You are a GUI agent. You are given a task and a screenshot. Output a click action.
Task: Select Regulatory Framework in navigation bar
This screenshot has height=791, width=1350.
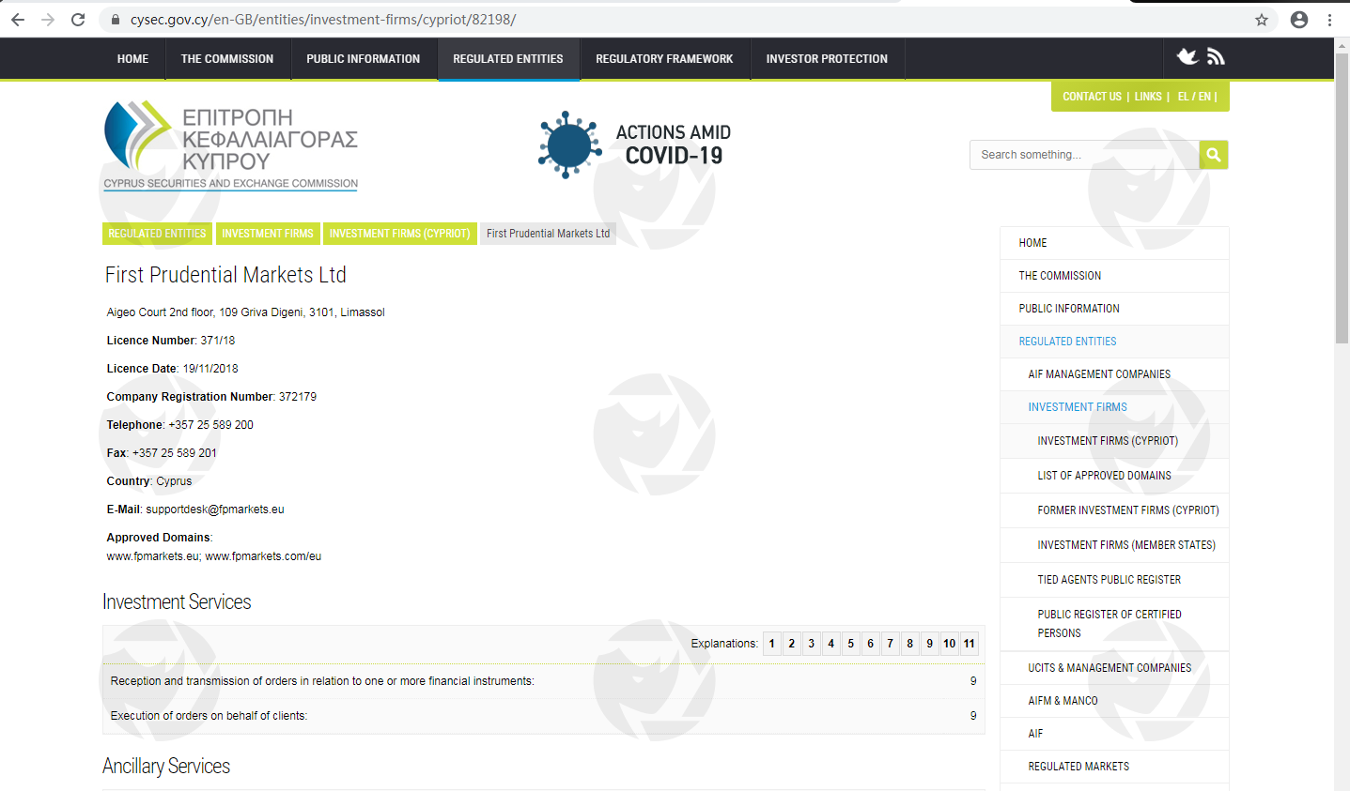[663, 59]
